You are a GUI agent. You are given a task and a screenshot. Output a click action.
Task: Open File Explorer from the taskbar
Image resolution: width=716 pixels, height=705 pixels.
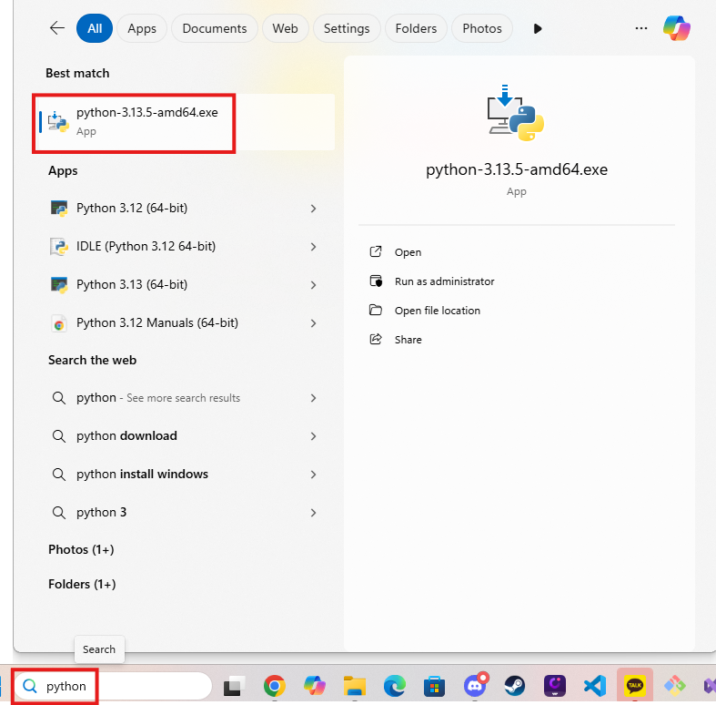click(355, 686)
